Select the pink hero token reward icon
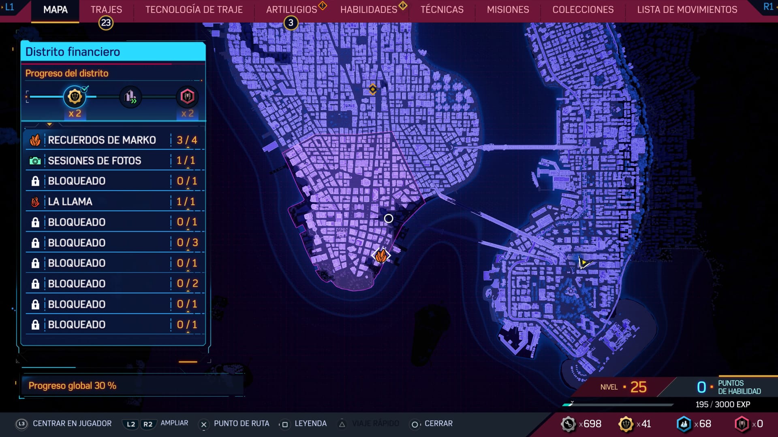The height and width of the screenshot is (437, 778). (187, 97)
